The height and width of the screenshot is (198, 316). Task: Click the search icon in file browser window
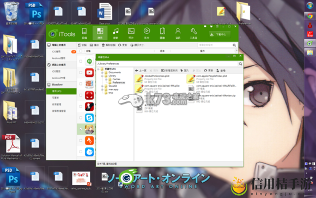click(240, 64)
